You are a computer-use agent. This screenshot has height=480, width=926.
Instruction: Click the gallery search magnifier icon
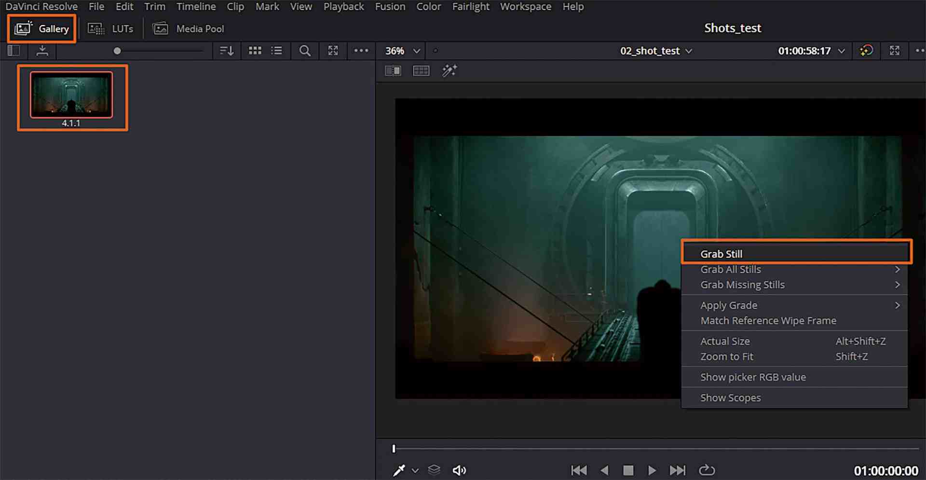pos(305,51)
